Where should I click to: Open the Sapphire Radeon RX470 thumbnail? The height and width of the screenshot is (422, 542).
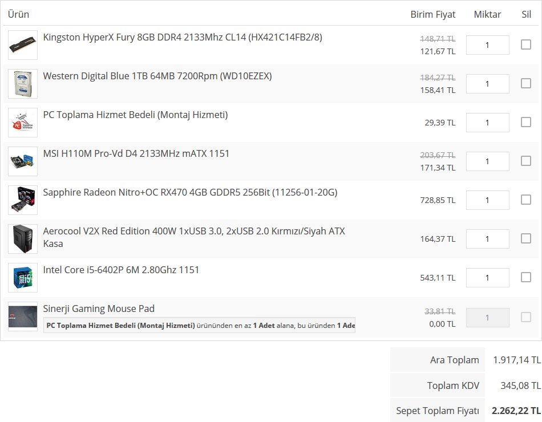[23, 200]
